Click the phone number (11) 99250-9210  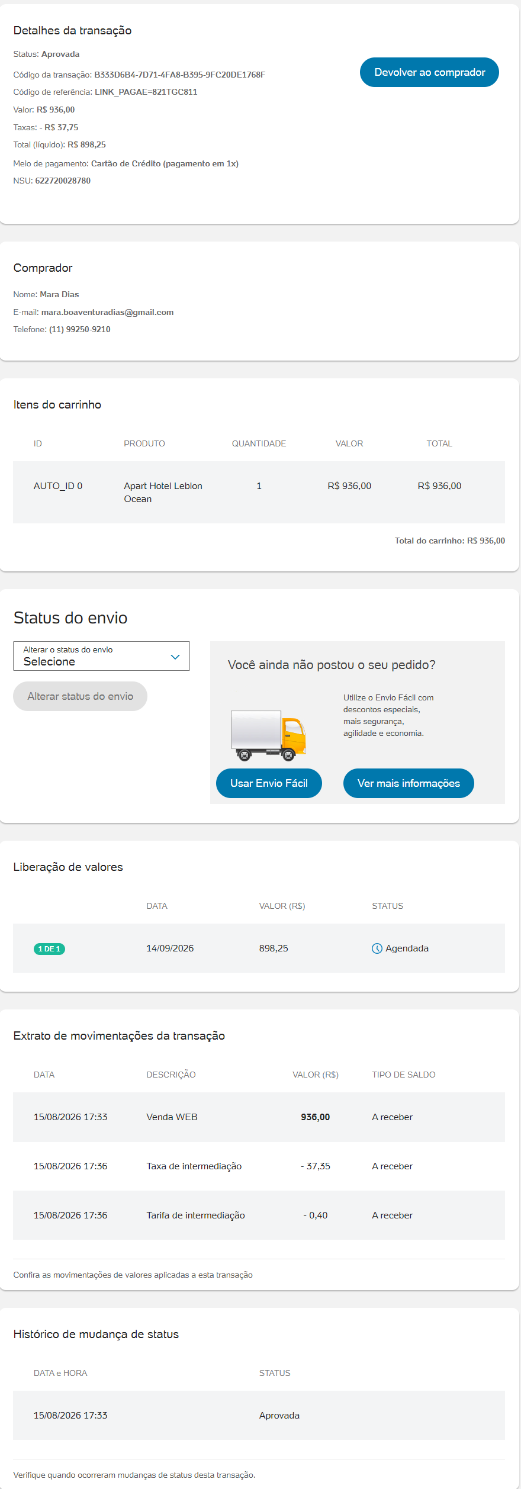click(x=79, y=329)
